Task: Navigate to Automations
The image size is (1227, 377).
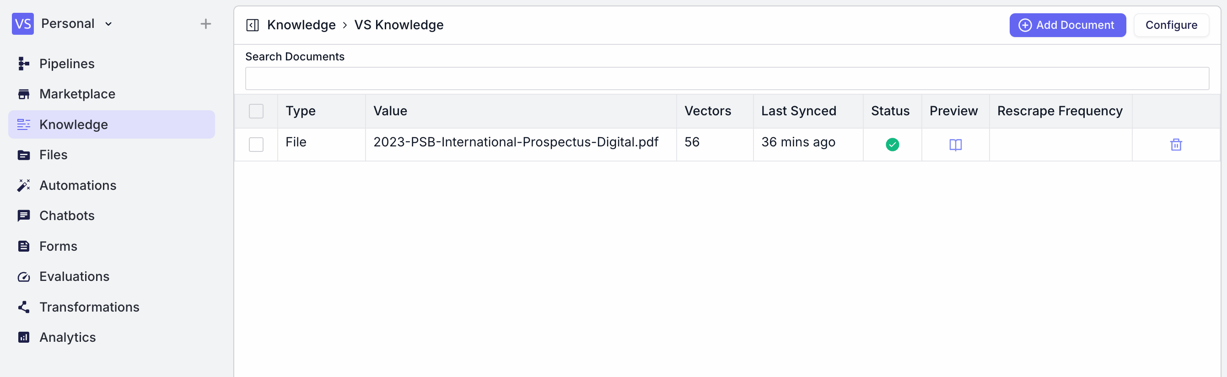Action: pyautogui.click(x=112, y=185)
